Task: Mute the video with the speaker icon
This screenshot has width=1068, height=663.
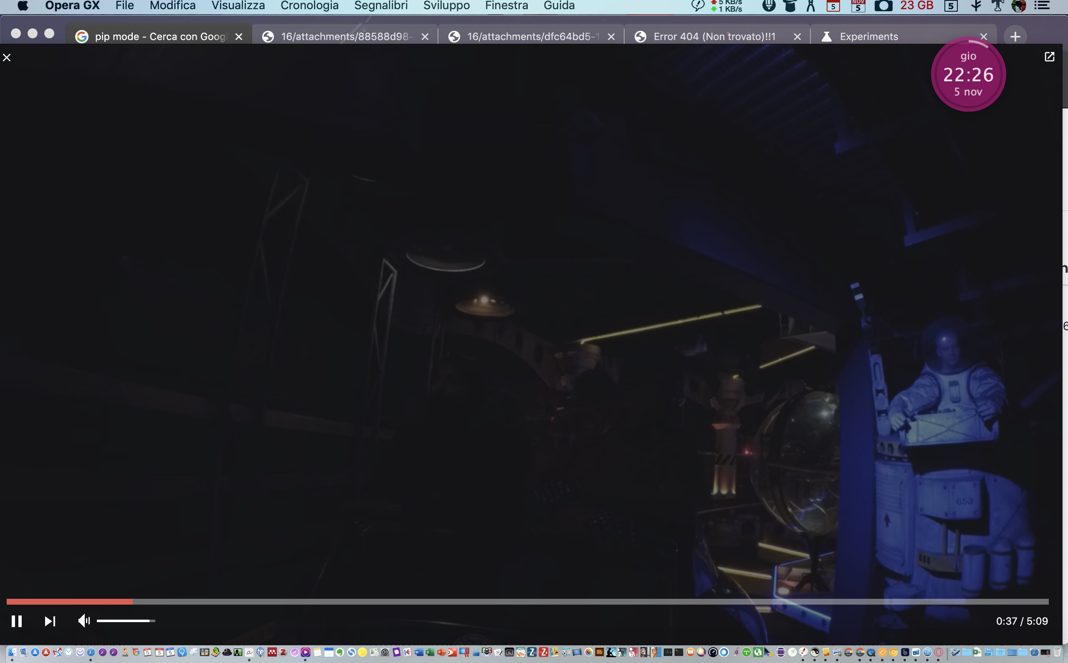Action: pyautogui.click(x=84, y=620)
